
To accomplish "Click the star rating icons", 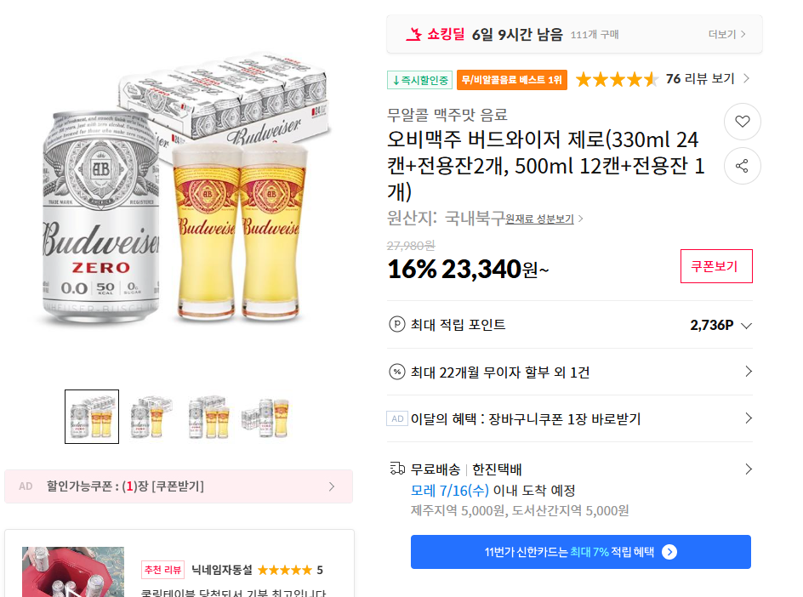I will coord(617,79).
